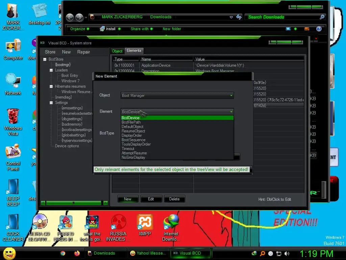Click Back button in Downloads explorer window

[x=70, y=17]
